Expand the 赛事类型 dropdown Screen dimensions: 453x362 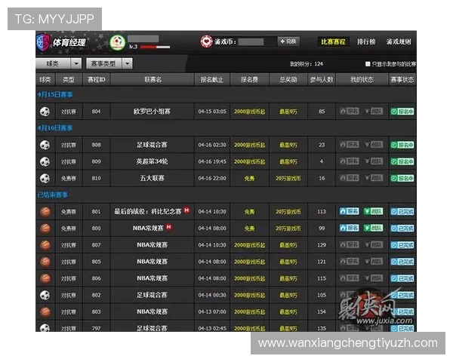click(109, 63)
